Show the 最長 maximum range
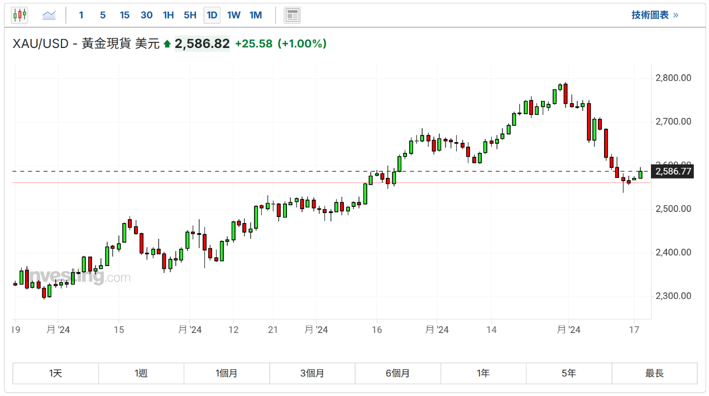 coord(654,373)
